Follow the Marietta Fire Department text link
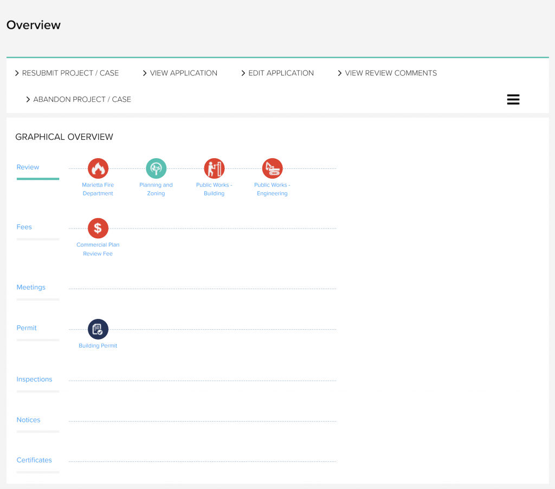The image size is (555, 489). (98, 189)
